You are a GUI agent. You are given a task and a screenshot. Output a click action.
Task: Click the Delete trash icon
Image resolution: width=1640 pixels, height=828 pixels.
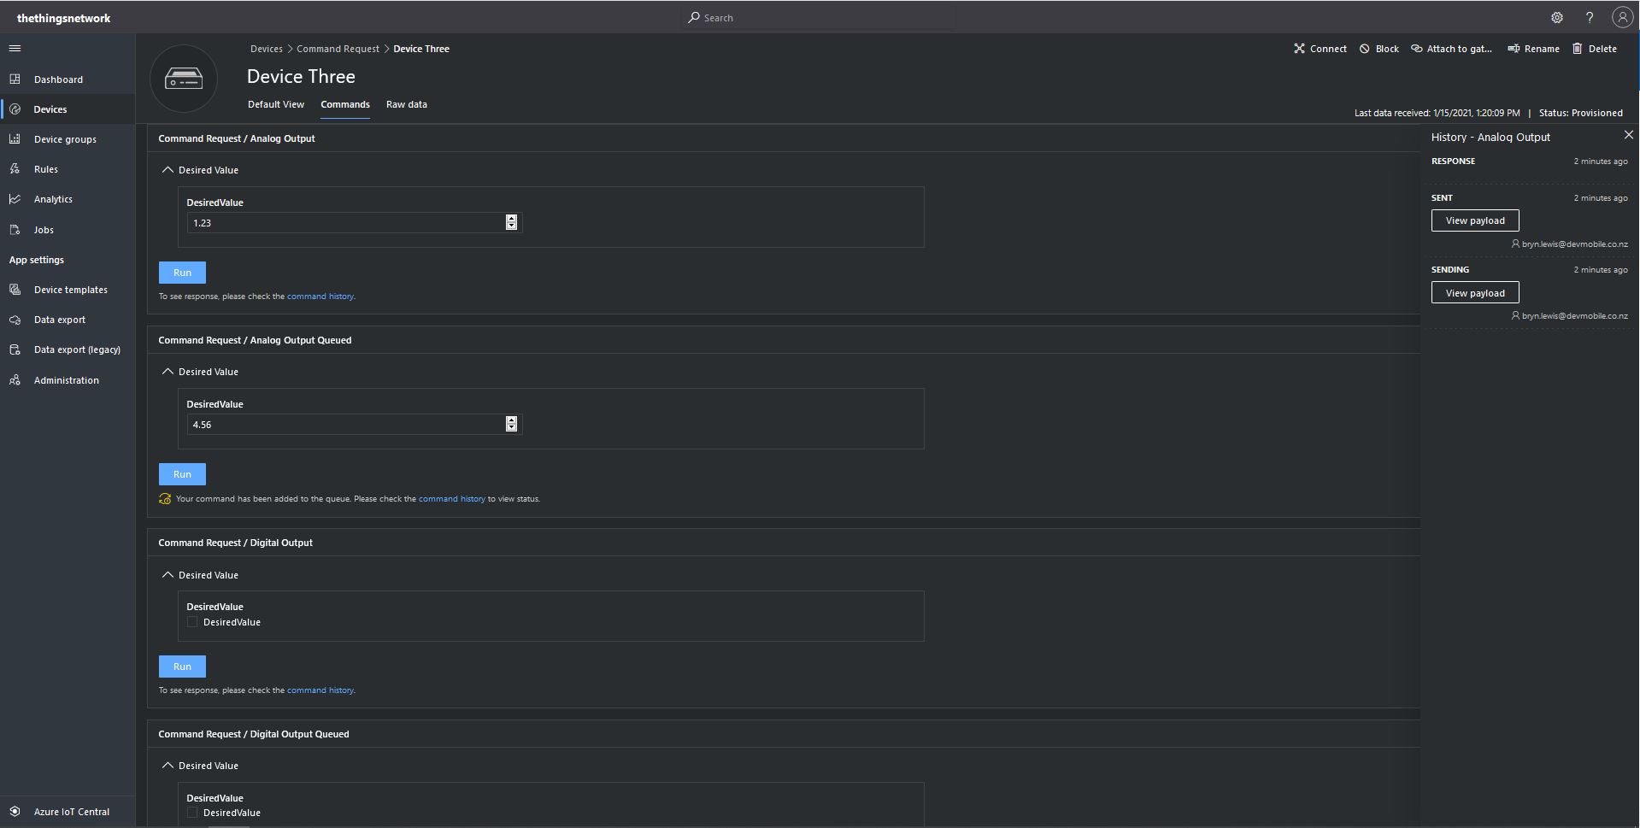(1578, 49)
